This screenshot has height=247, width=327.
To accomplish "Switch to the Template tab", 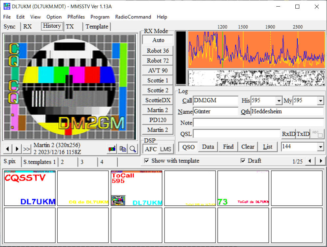I will pos(97,27).
